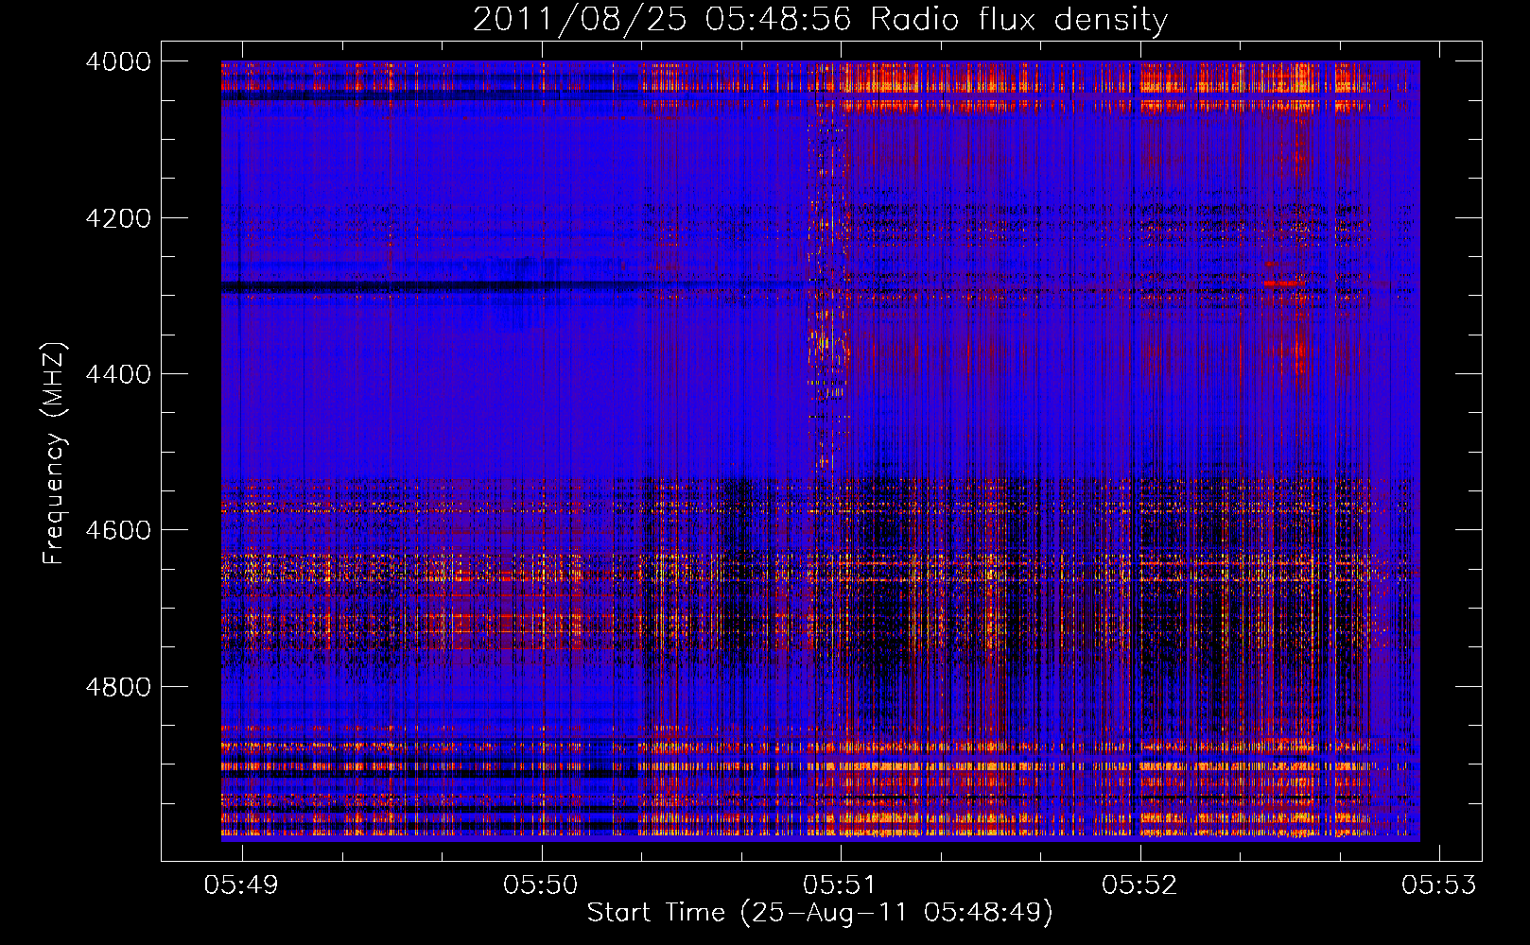The image size is (1530, 945).
Task: Click the 05:49 time tick label
Action: click(x=243, y=885)
